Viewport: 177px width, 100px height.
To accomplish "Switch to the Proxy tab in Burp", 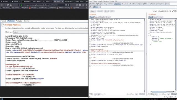I will (105, 4).
